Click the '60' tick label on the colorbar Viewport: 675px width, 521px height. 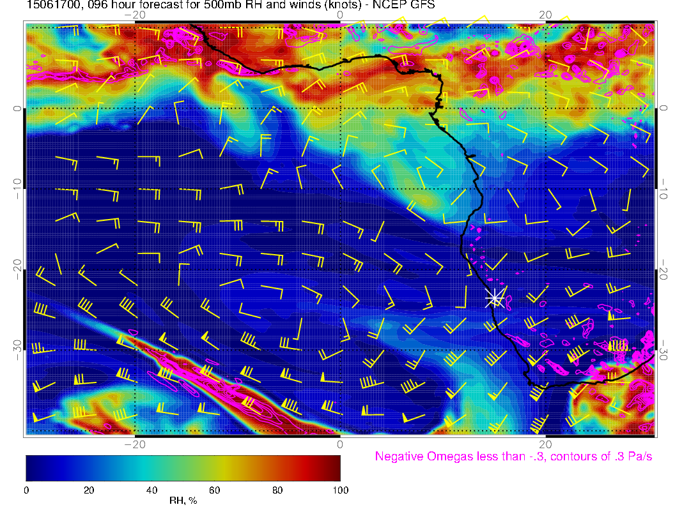[x=214, y=490]
